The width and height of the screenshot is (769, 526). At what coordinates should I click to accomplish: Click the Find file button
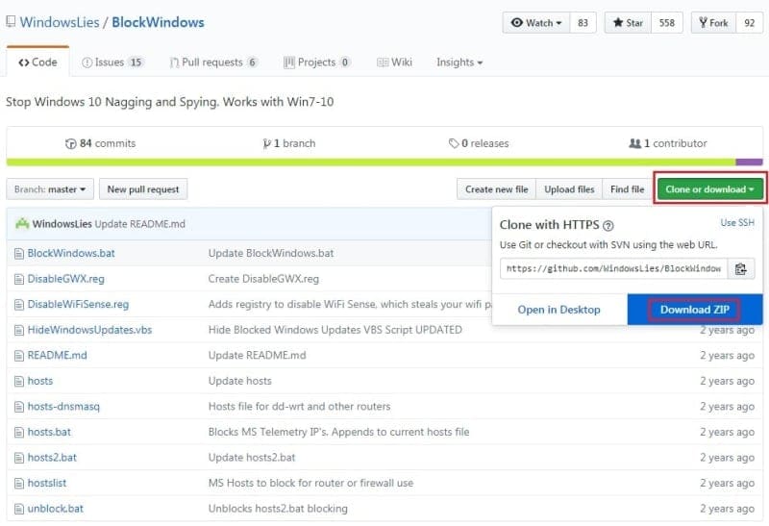628,188
